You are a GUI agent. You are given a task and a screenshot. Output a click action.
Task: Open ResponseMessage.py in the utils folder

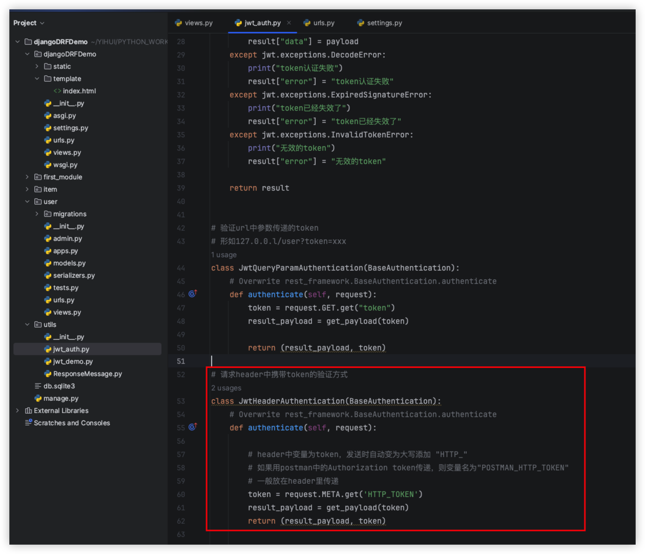pos(87,374)
